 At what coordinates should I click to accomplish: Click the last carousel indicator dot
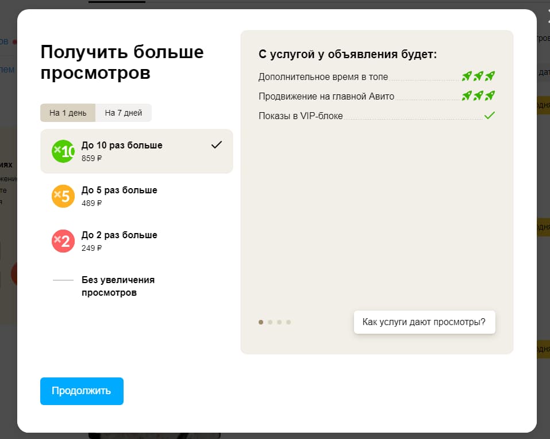coord(289,322)
